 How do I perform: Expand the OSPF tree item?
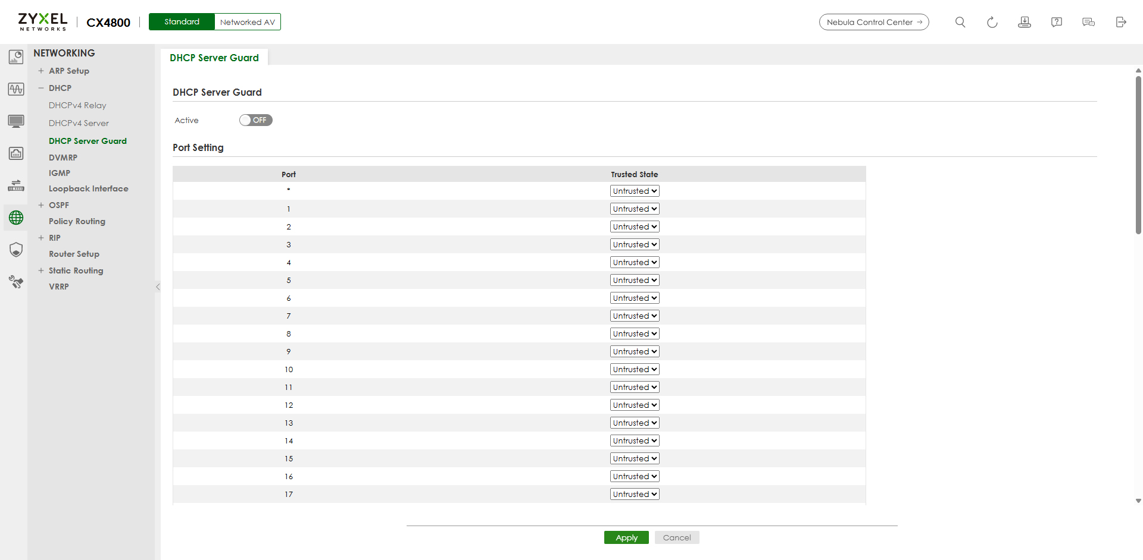(x=41, y=205)
